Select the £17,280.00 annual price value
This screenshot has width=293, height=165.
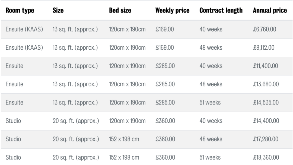(x=266, y=139)
